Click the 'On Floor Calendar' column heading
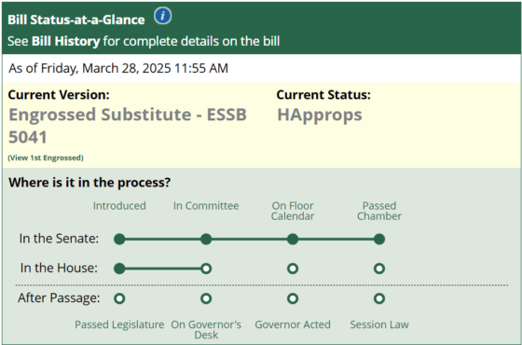Image resolution: width=522 pixels, height=345 pixels. (293, 211)
